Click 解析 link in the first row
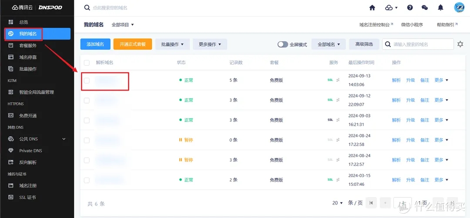 pos(396,80)
